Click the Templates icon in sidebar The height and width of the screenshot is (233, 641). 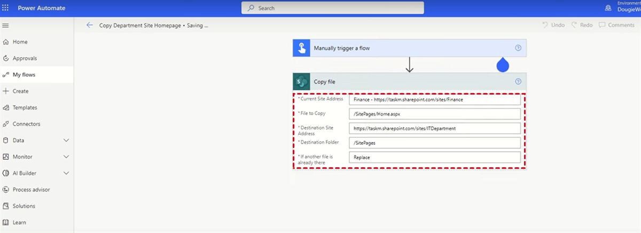(6, 107)
